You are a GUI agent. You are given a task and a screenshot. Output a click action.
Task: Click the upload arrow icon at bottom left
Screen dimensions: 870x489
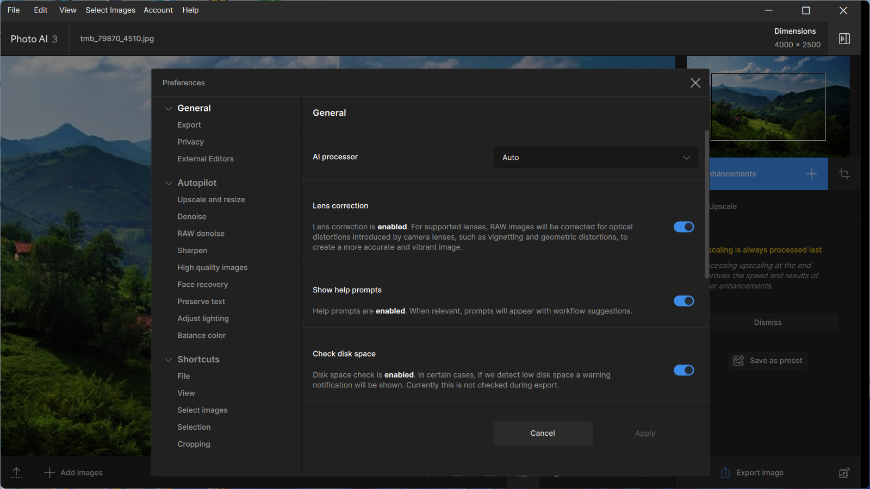pos(16,473)
